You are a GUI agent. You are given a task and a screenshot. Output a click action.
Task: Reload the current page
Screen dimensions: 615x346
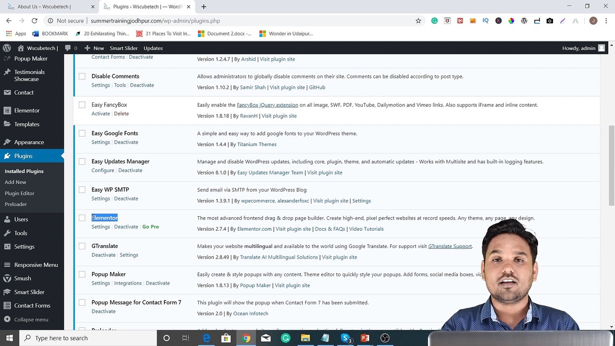35,21
